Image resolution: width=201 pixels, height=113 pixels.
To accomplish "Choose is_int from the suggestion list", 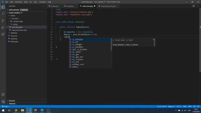I will tap(90, 42).
